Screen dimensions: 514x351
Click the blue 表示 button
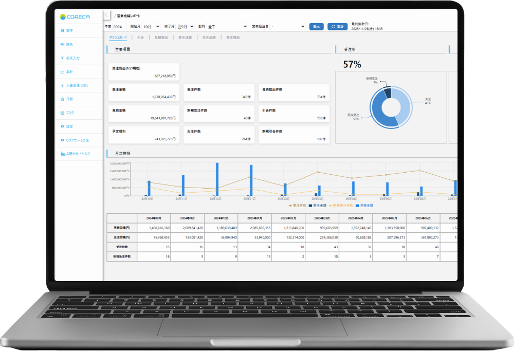coord(316,26)
